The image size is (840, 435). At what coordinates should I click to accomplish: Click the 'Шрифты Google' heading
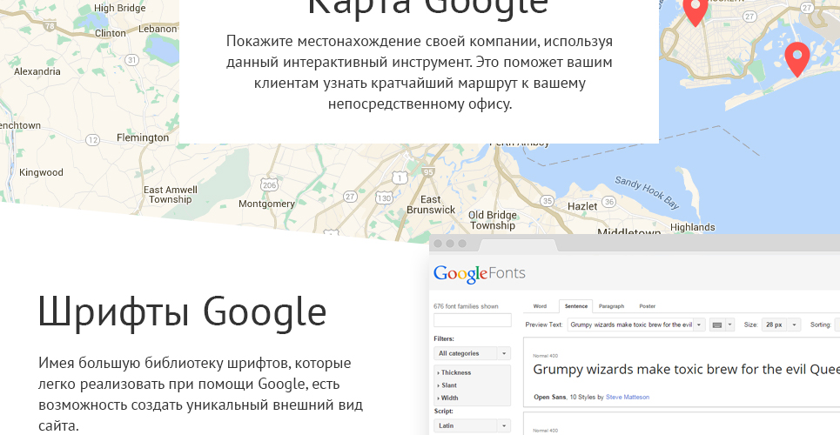(x=183, y=311)
